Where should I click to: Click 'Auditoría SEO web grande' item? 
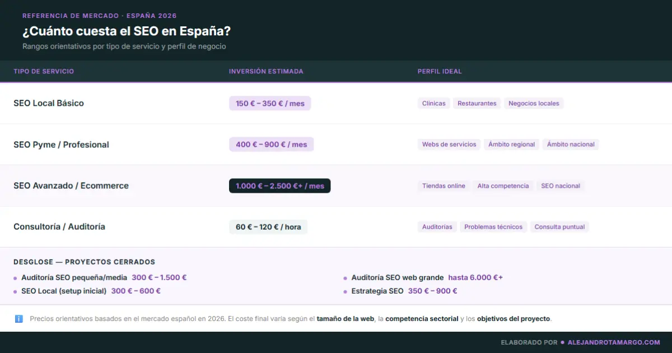(398, 277)
